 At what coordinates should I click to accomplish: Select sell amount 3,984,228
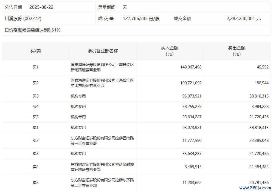pos(260,107)
